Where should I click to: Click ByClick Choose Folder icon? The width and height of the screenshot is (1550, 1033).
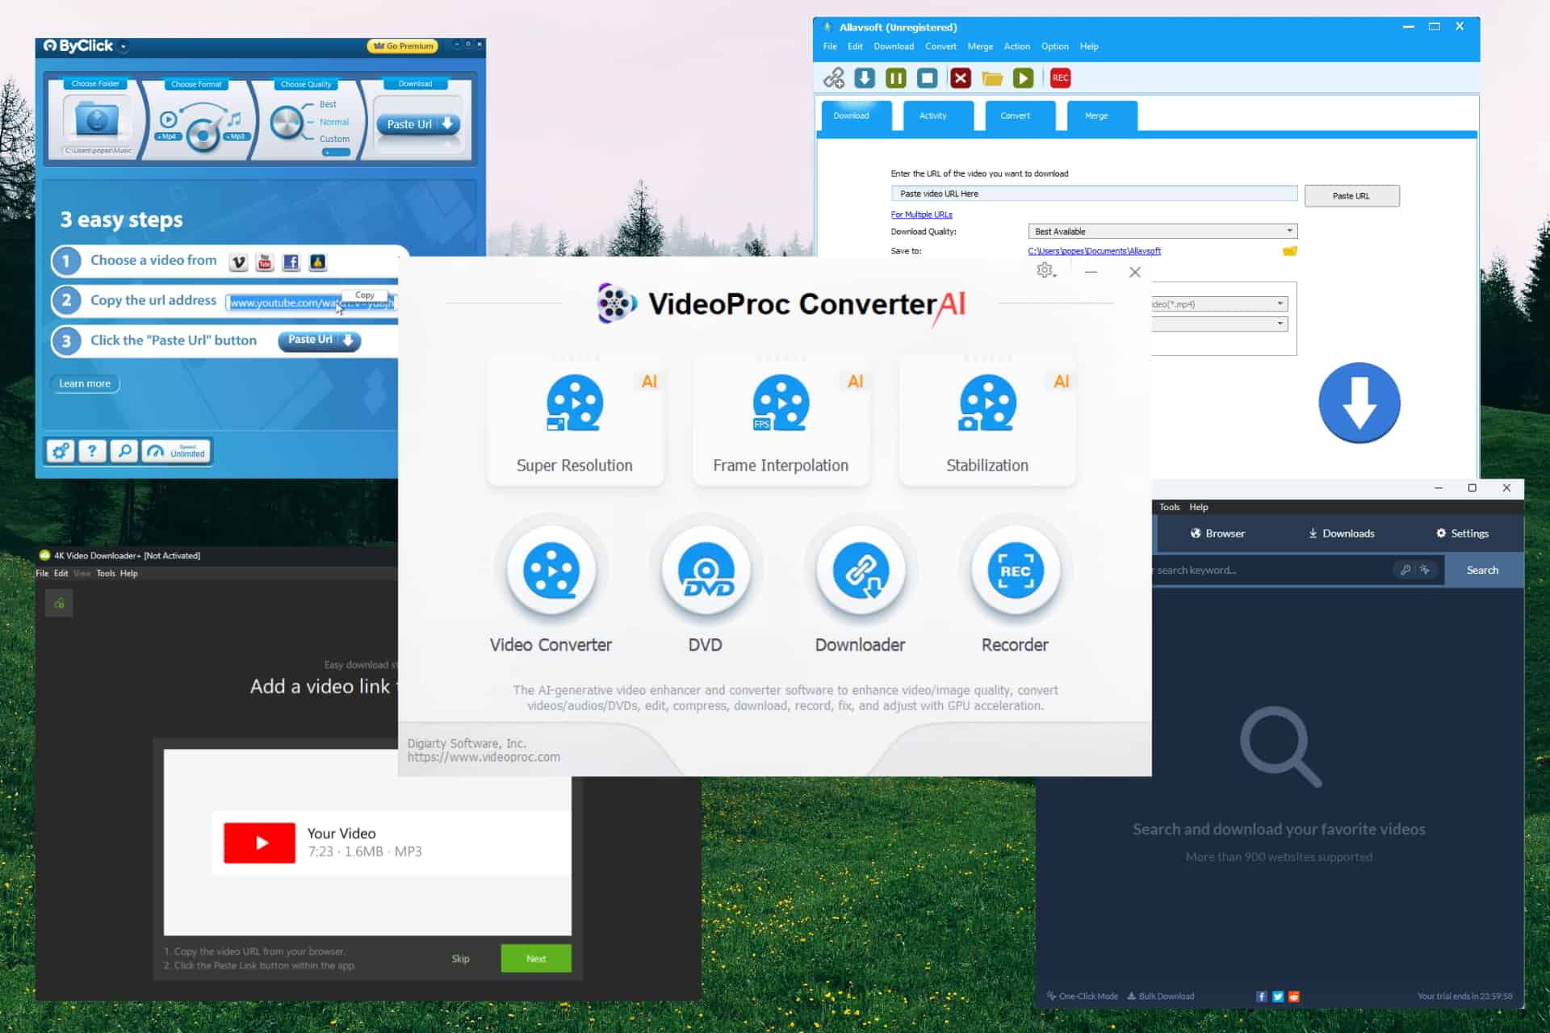(x=97, y=121)
